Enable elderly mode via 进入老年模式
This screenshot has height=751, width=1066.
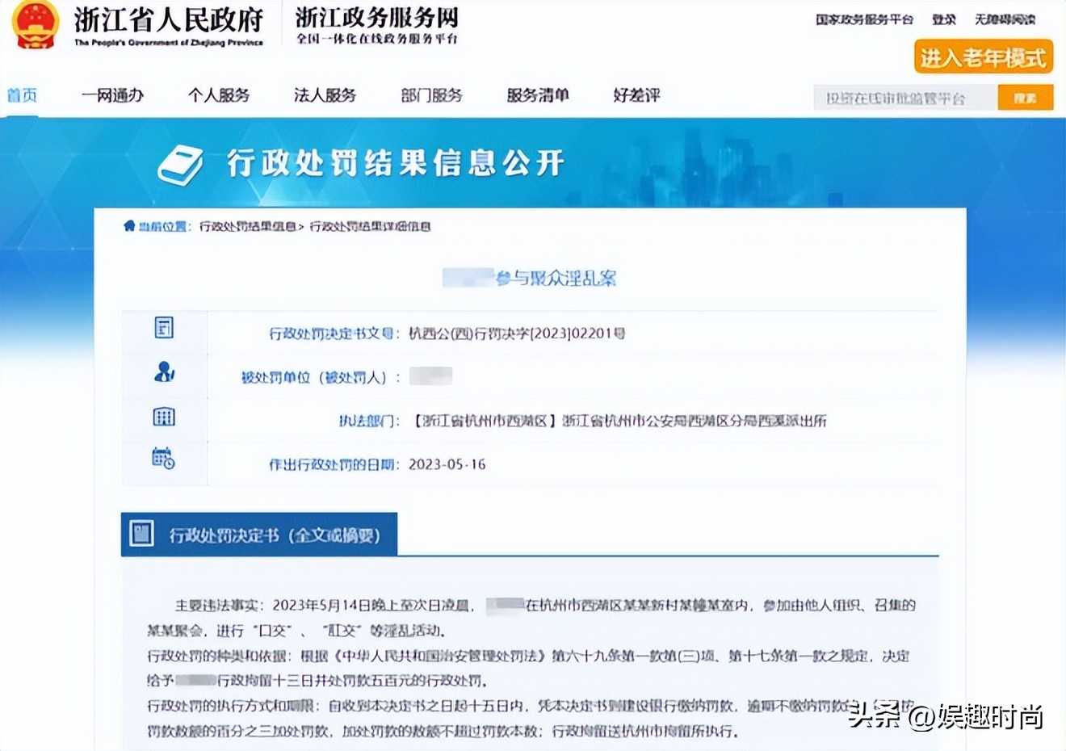click(x=982, y=58)
